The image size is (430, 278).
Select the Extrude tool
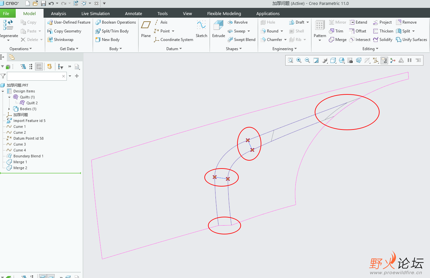[x=218, y=29]
